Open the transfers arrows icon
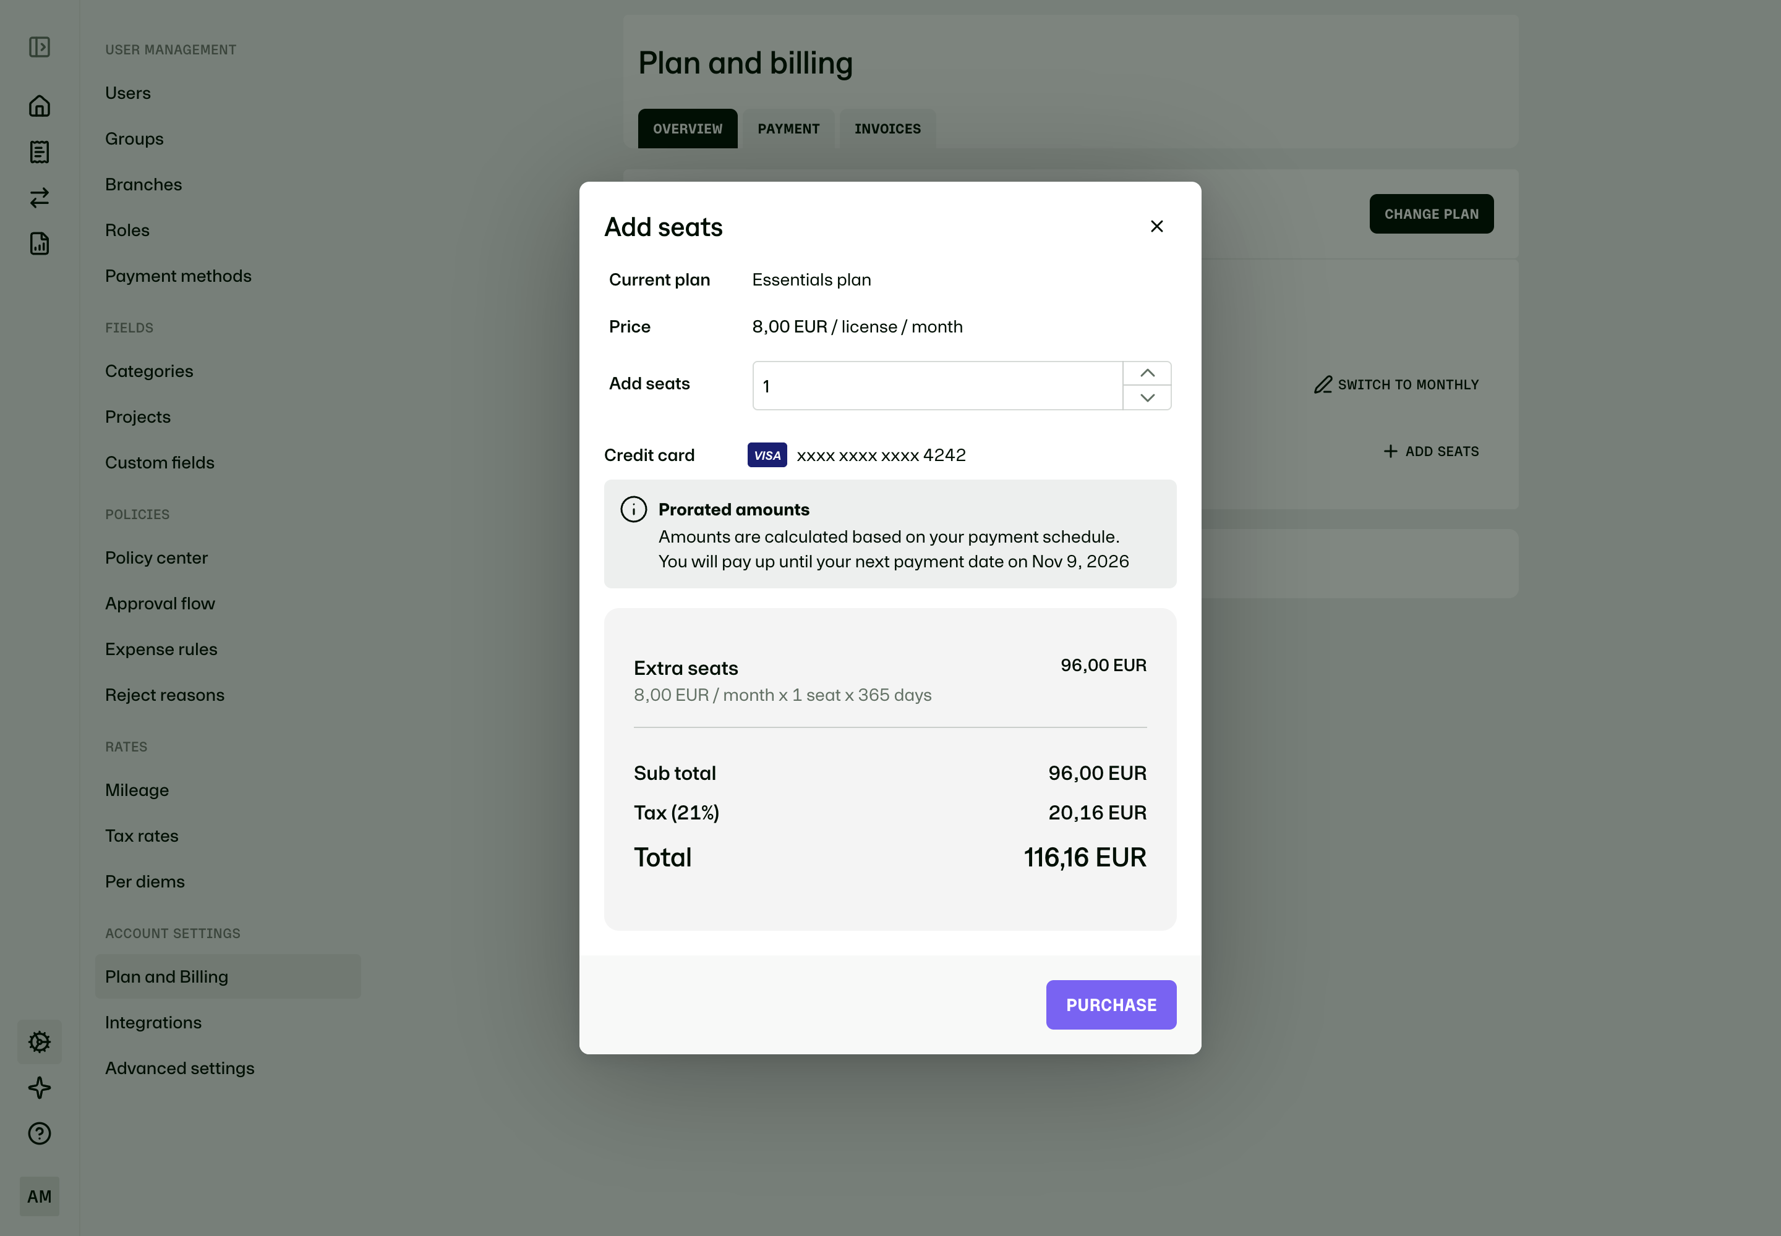Screen dimensions: 1781x1236 click(40, 198)
